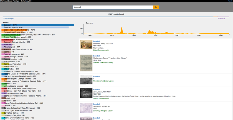
Task: Select Philadelphia Quakers (Baseball team) subject
Action: pos(20,71)
